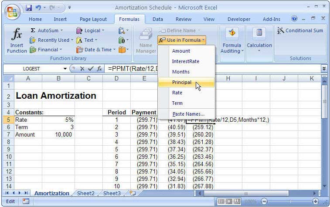Viewport: 330px width, 207px height.
Task: Open the Office button menu
Action: point(12,12)
